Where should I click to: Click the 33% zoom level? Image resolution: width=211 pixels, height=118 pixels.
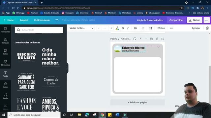(x=177, y=106)
